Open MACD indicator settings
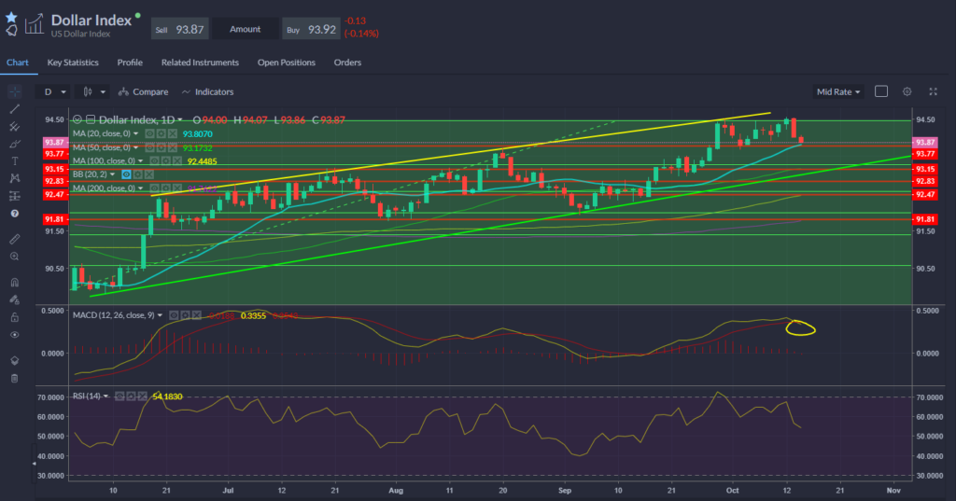This screenshot has width=956, height=501. coord(186,315)
